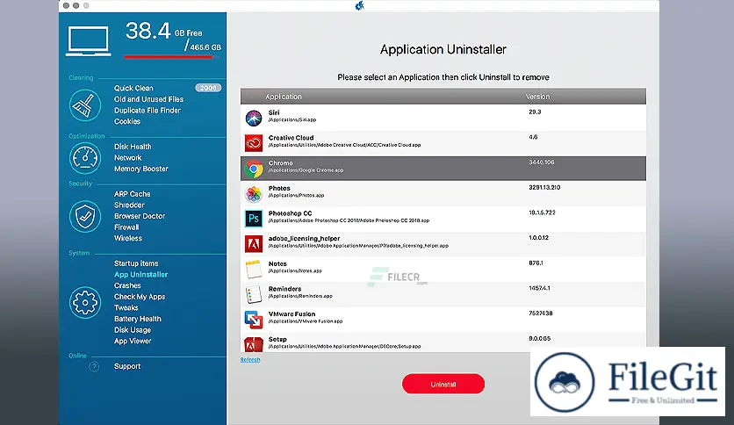Select the Siri name text
Viewport: 734px width, 425px height.
tap(274, 112)
